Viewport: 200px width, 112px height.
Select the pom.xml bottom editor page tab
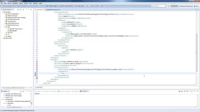coord(39,87)
